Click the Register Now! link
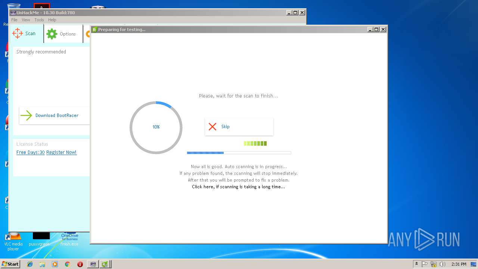This screenshot has width=478, height=269. (61, 152)
